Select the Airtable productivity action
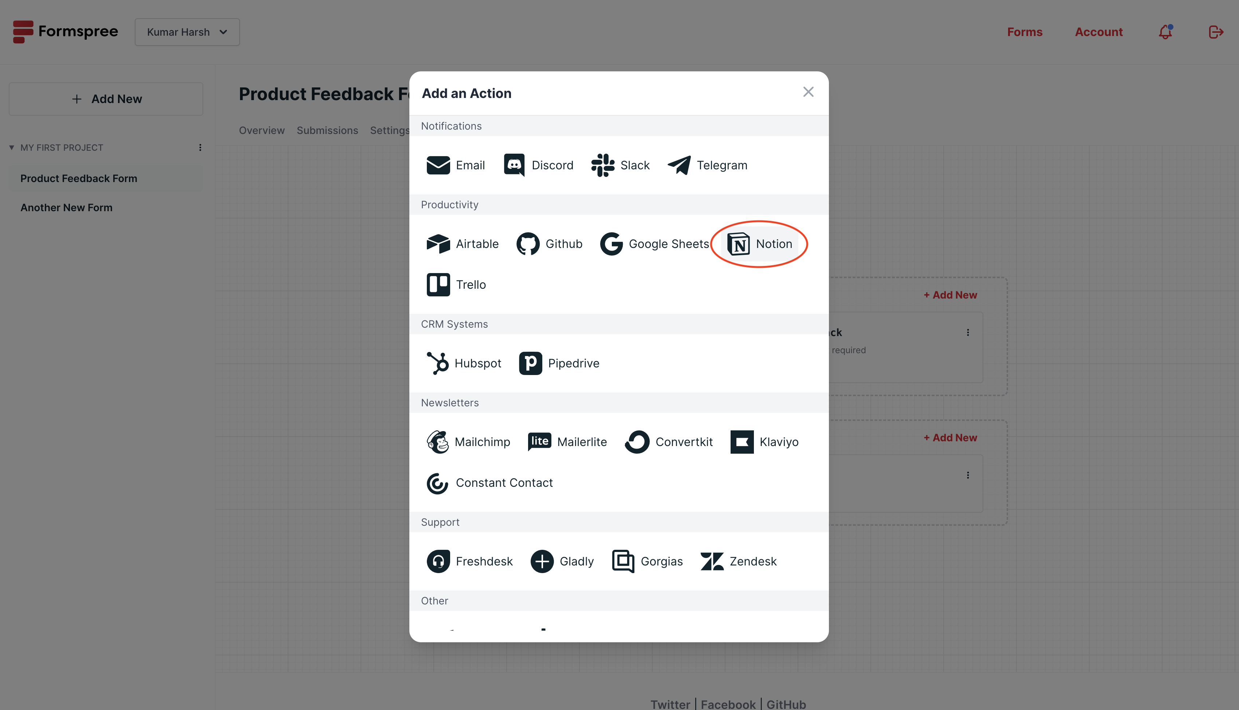Screen dimensions: 1239x710 (462, 244)
